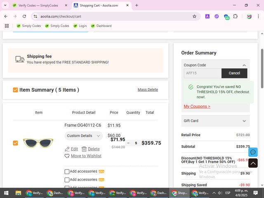Open the tab search dropdown arrow

coord(5,5)
